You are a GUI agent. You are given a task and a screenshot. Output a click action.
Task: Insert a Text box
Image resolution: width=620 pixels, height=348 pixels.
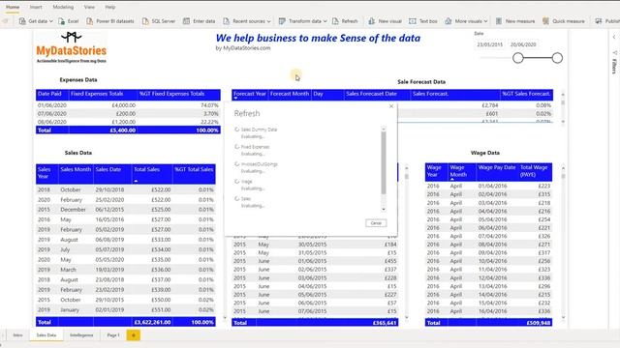(x=423, y=21)
